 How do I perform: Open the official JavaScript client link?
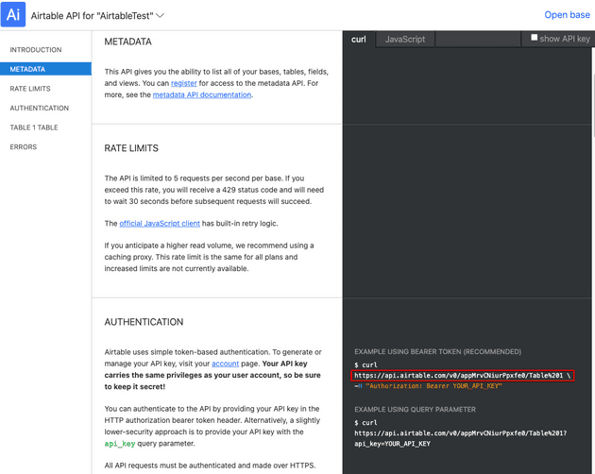(x=160, y=223)
